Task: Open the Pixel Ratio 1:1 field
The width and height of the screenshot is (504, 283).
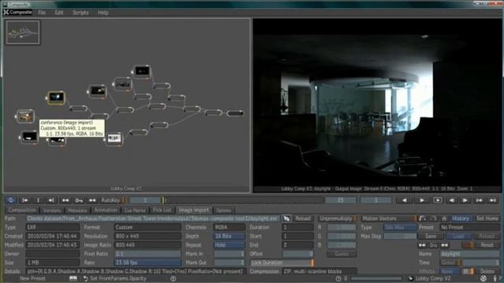Action: [x=147, y=254]
